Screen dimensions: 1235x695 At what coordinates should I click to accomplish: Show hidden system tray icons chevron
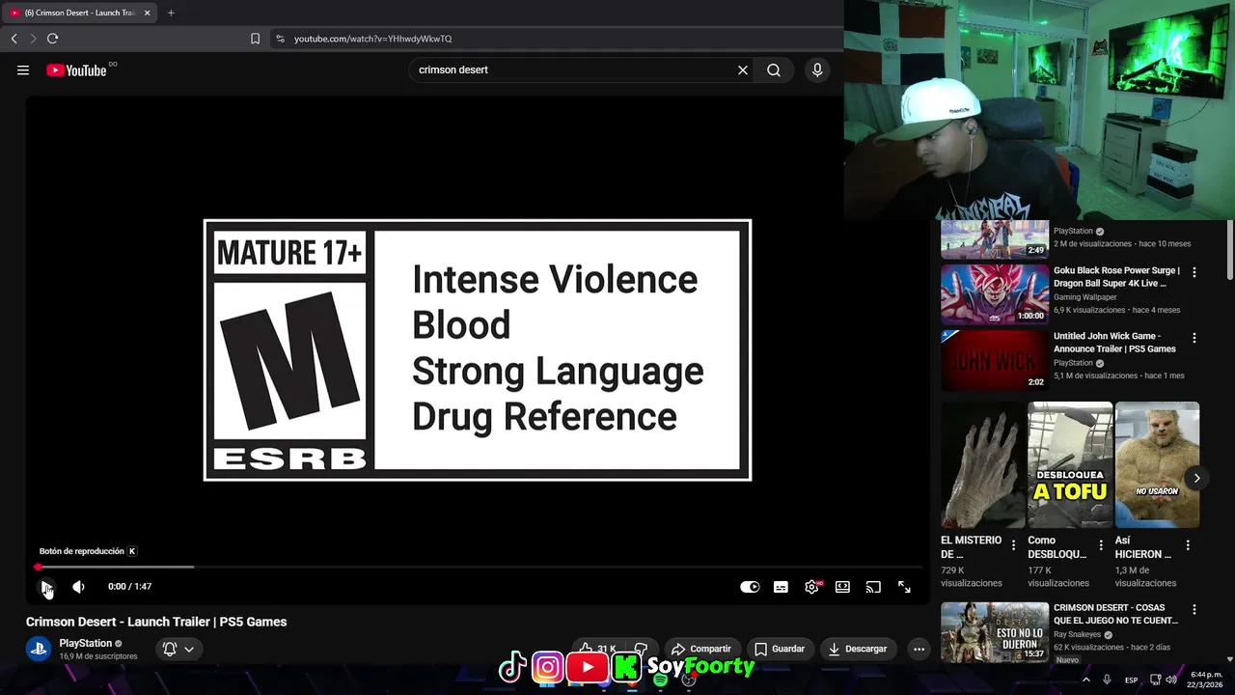coord(1086,680)
